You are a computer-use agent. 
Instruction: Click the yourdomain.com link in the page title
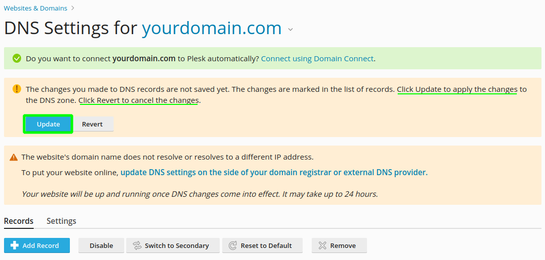click(212, 28)
